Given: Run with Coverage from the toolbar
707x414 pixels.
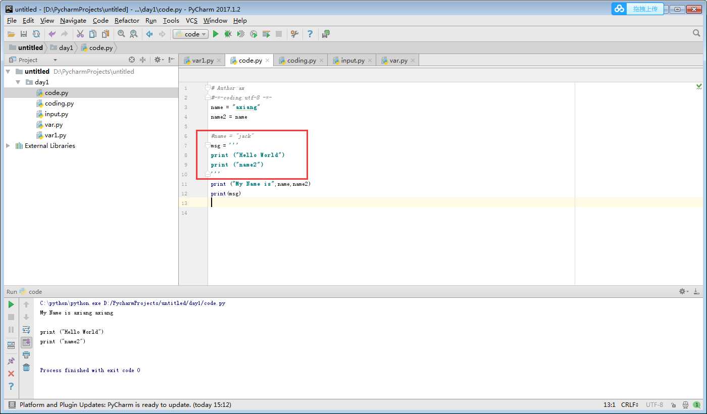Looking at the screenshot, I should 241,34.
